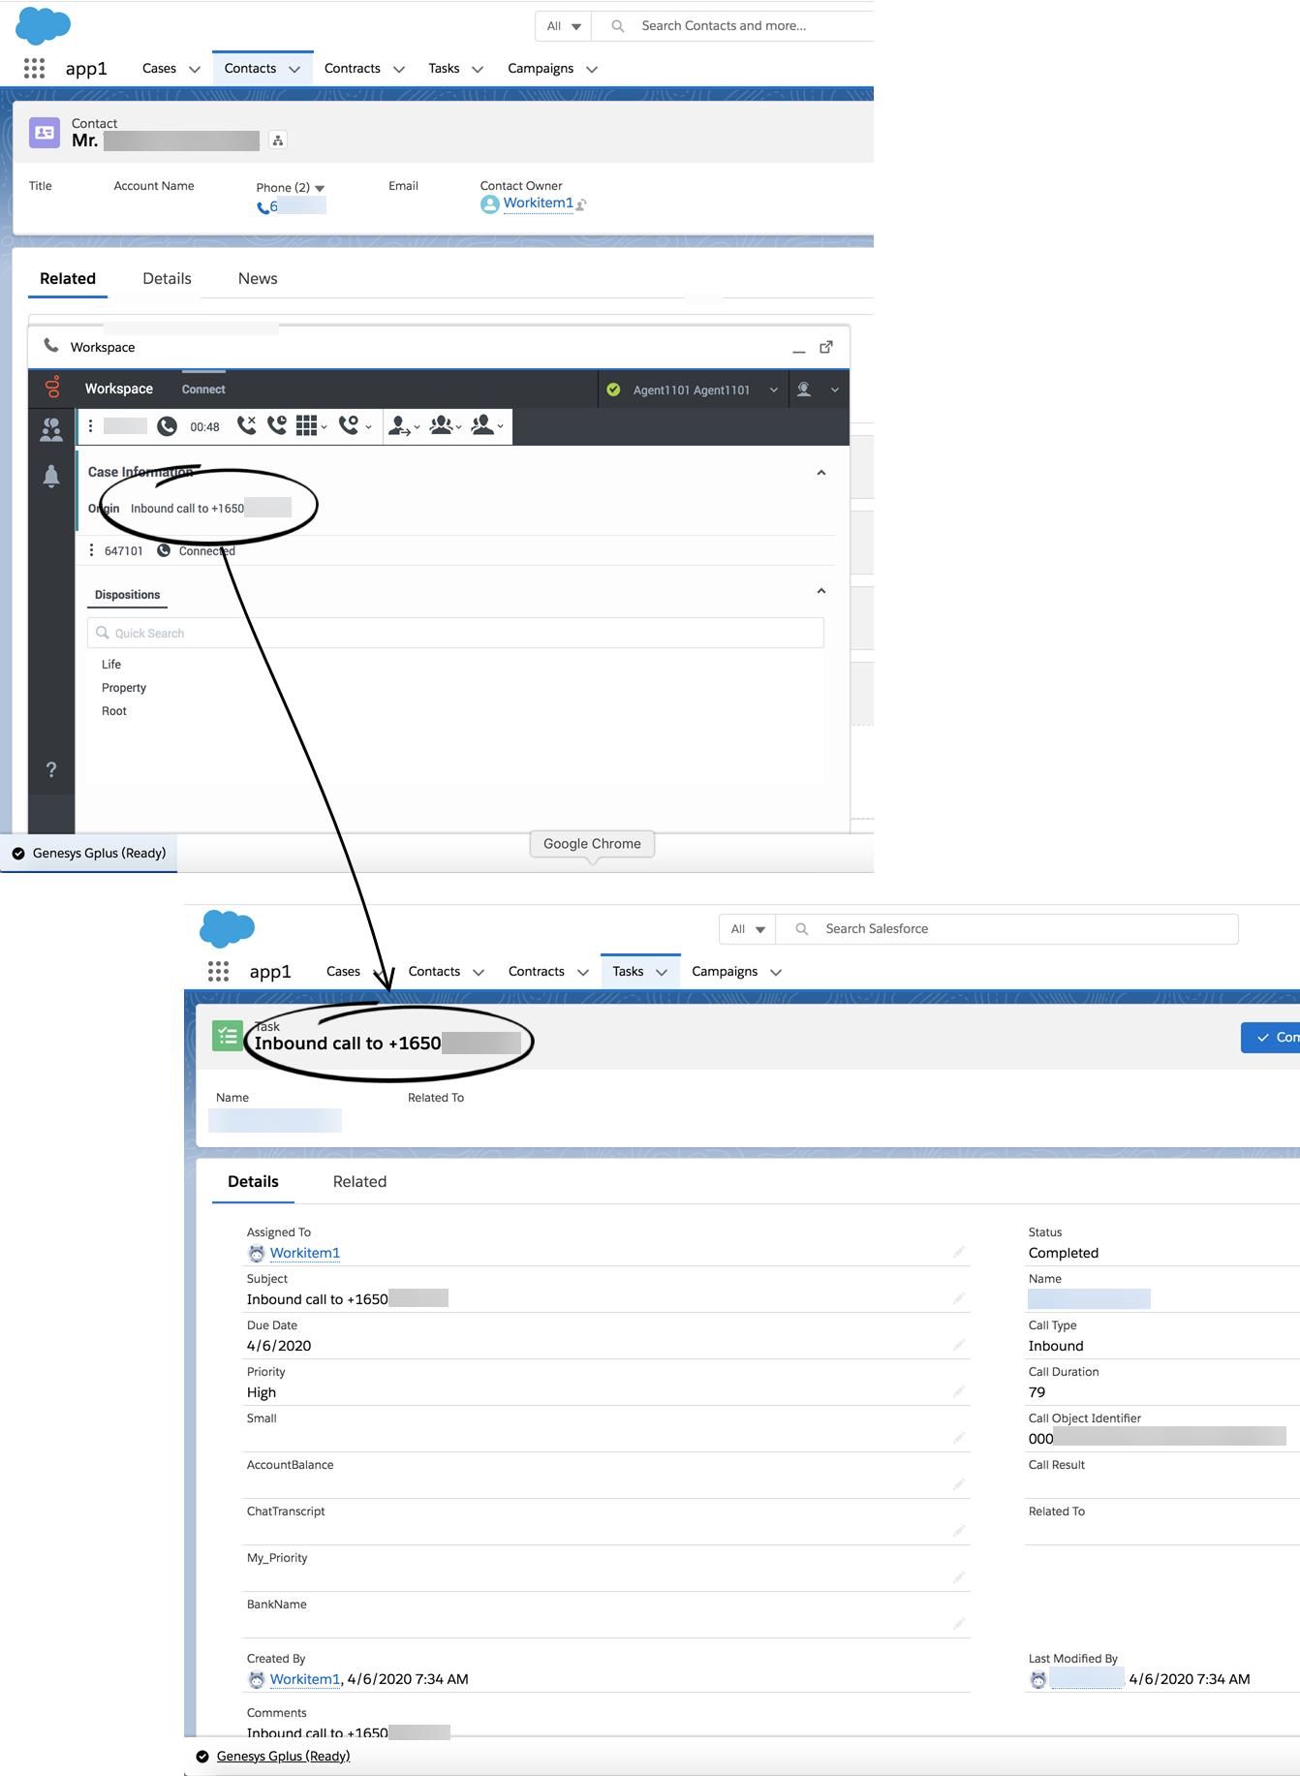Viewport: 1300px width, 1776px height.
Task: Expand the Agent1101 status dropdown
Action: [x=773, y=389]
